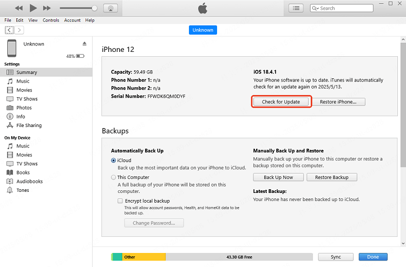The image size is (406, 267).
Task: Go back with the navigation arrow
Action: tap(9, 30)
